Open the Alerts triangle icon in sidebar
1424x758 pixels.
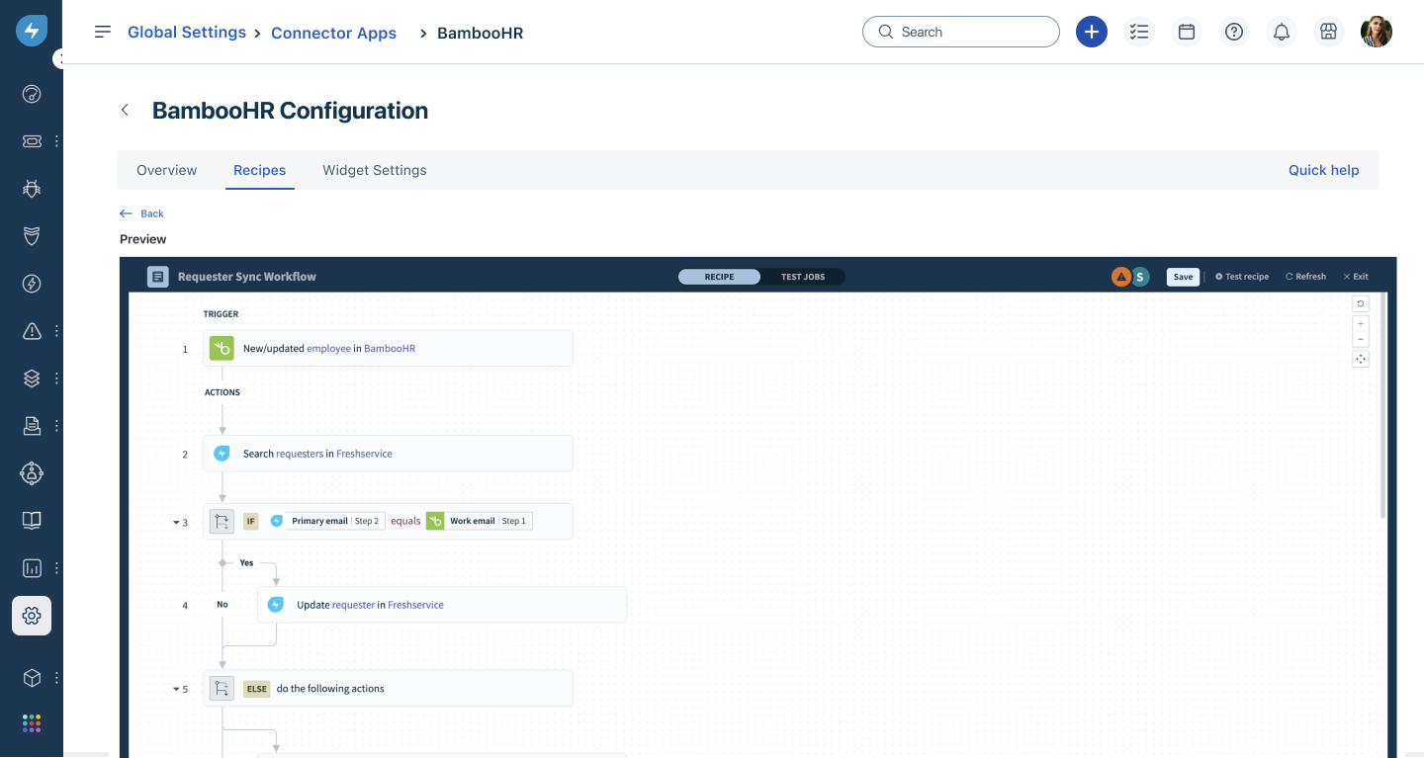pos(32,331)
